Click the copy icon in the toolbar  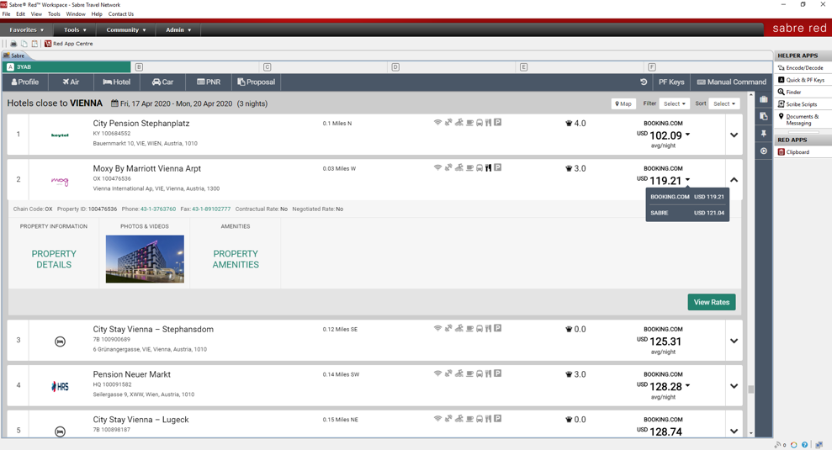click(x=24, y=44)
